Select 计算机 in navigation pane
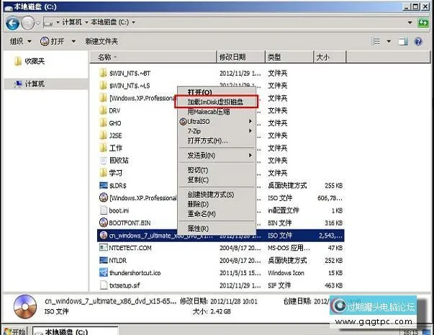Screen dimensions: 434x335 pos(35,84)
